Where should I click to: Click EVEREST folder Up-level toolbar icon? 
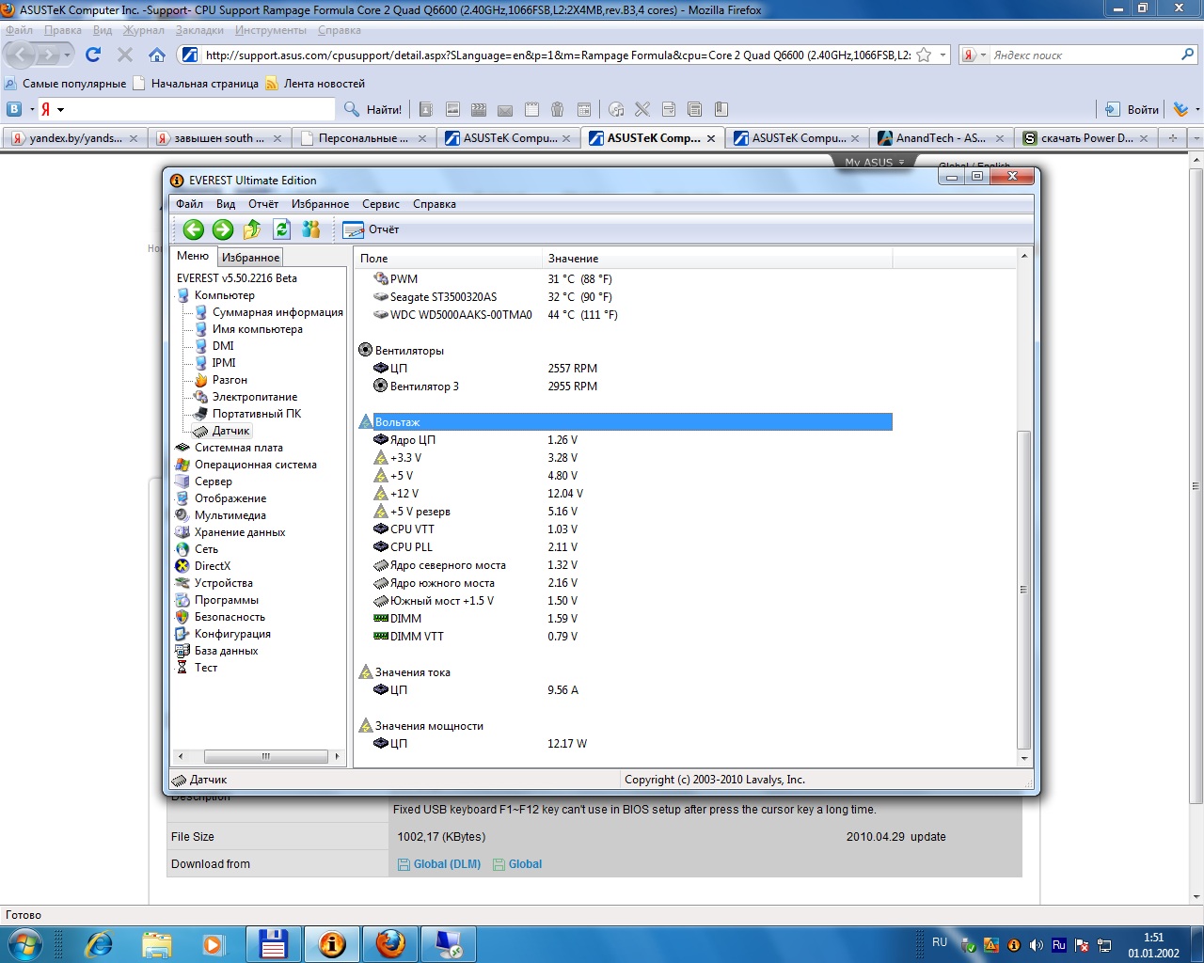point(252,229)
